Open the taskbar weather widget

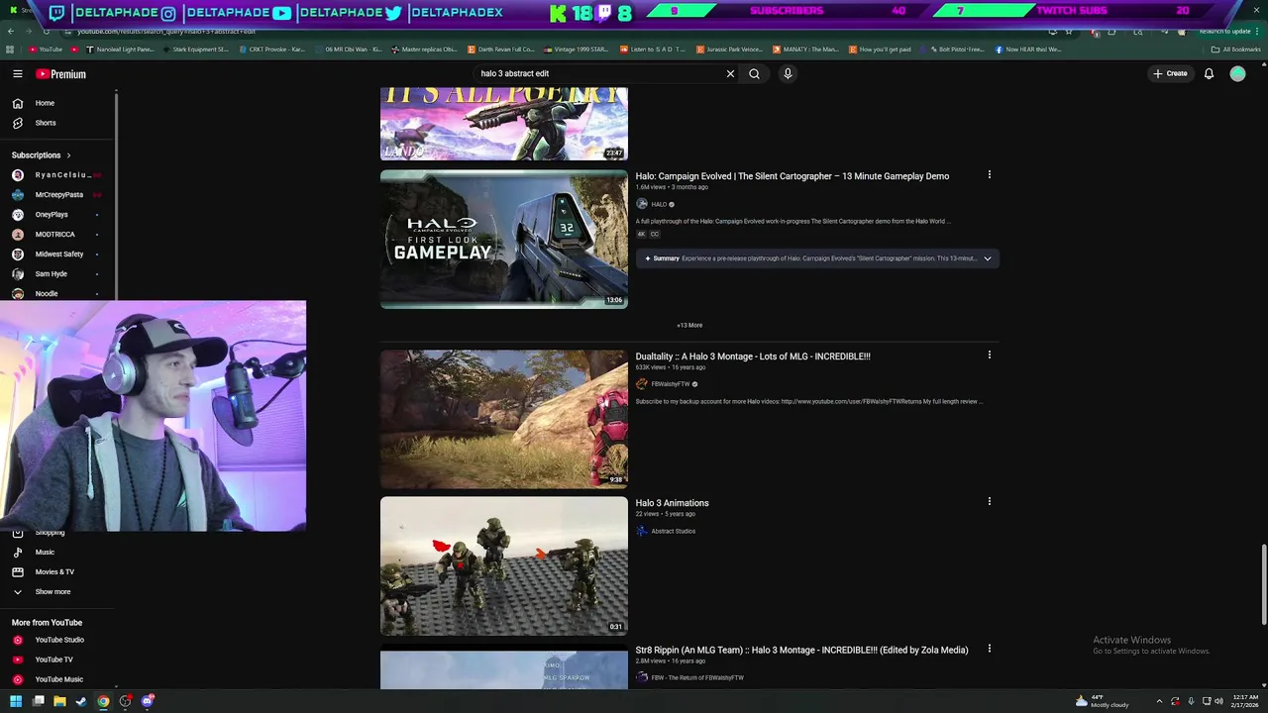(1102, 701)
